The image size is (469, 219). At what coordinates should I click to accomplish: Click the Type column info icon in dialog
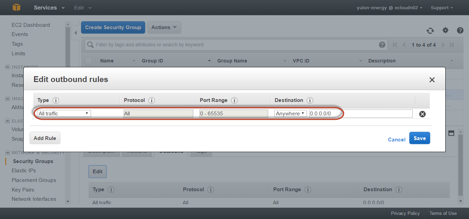[56, 100]
